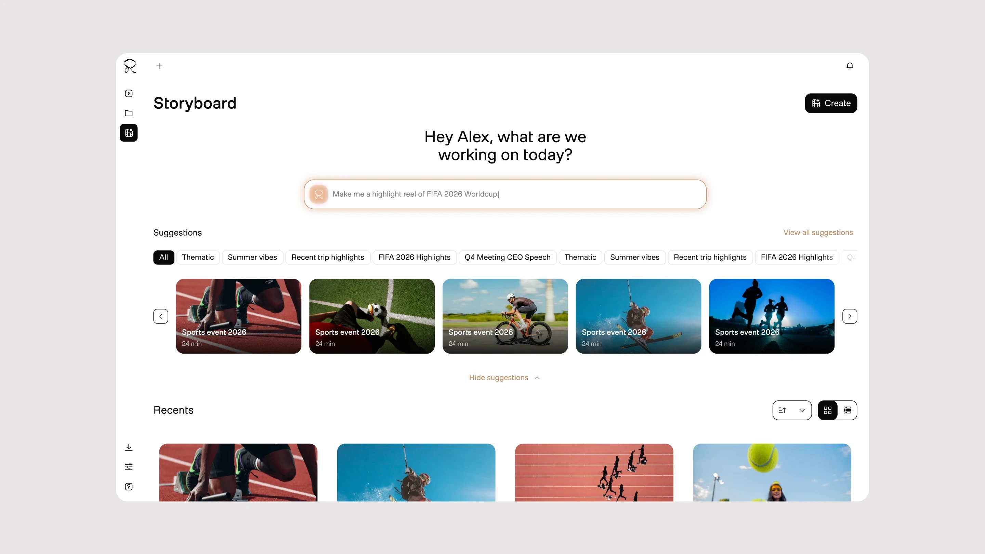Screen dimensions: 985x554
Task: Select the first FIFA 2026 Highlights chip
Action: pos(415,257)
